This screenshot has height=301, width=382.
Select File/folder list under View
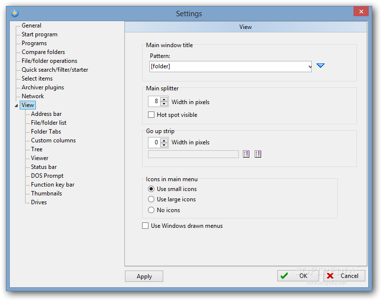(x=49, y=123)
